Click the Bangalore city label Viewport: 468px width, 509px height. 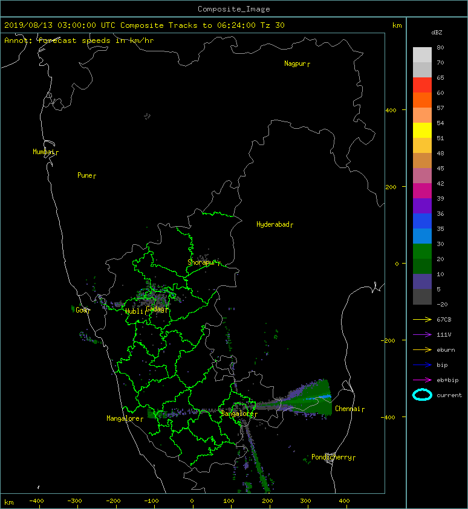(238, 413)
